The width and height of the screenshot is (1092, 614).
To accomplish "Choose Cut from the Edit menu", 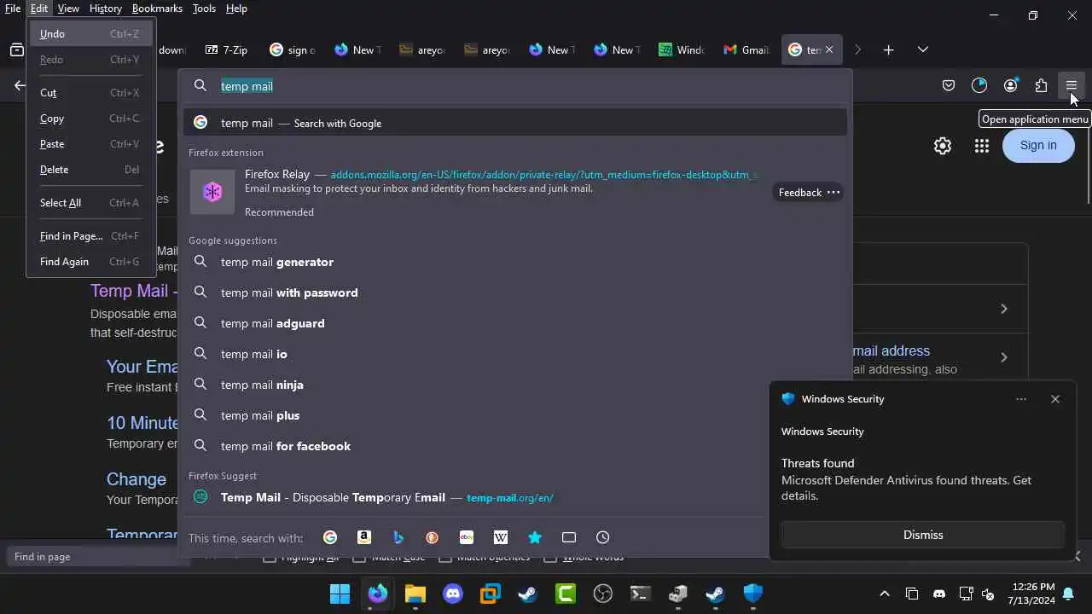I will click(90, 93).
